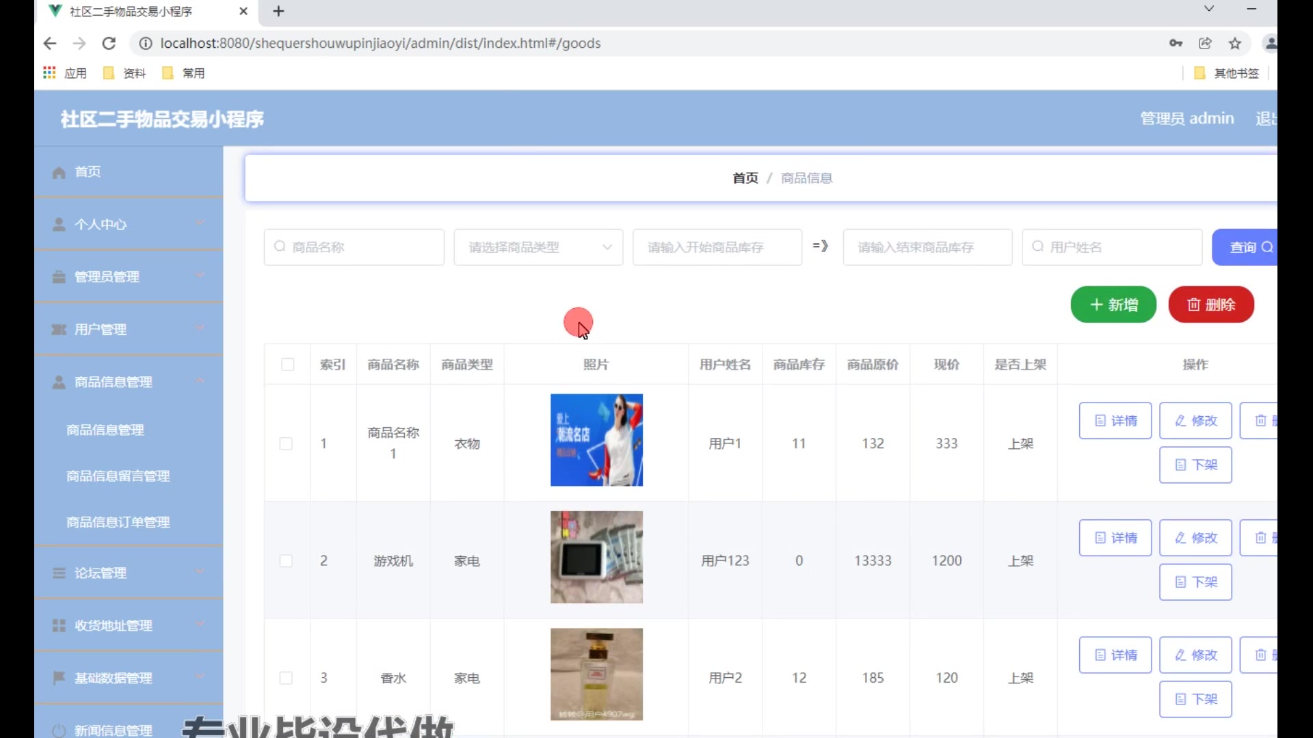The image size is (1313, 738).
Task: Click the browser back arrow
Action: pyautogui.click(x=50, y=43)
